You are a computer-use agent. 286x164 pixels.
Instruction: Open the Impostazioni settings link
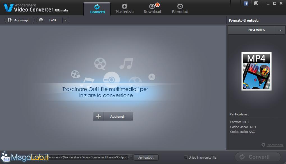pyautogui.click(x=275, y=145)
